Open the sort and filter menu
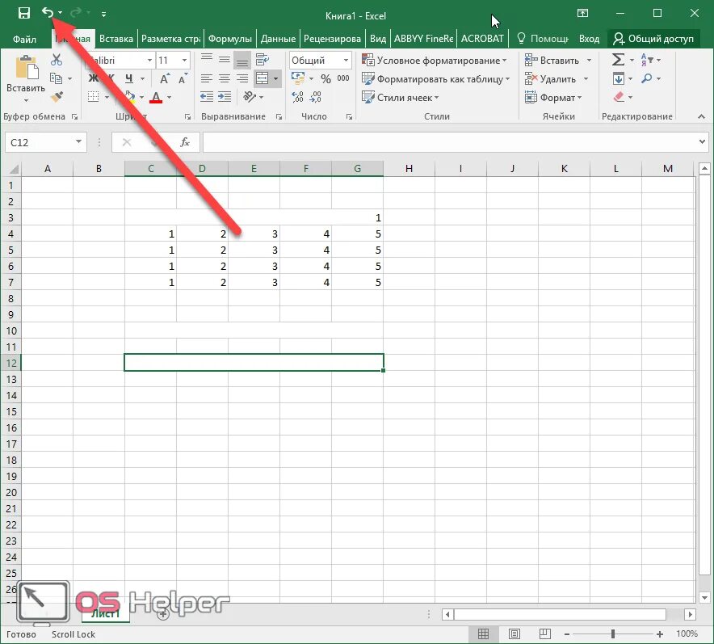 pyautogui.click(x=650, y=60)
